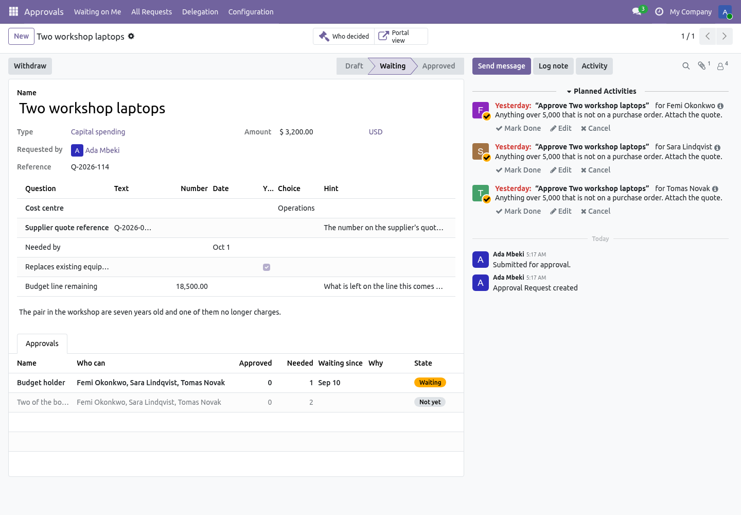Open the Portal view smart button
The width and height of the screenshot is (741, 515).
(x=401, y=36)
